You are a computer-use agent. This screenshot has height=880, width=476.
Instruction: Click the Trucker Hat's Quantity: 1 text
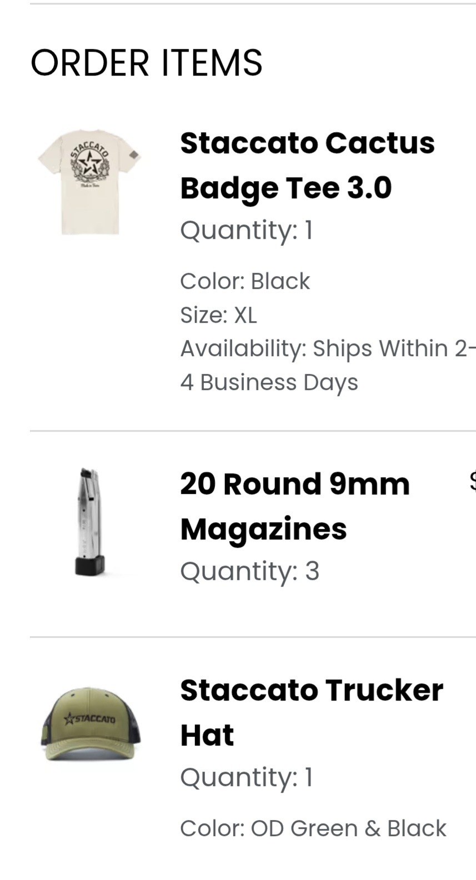[247, 777]
